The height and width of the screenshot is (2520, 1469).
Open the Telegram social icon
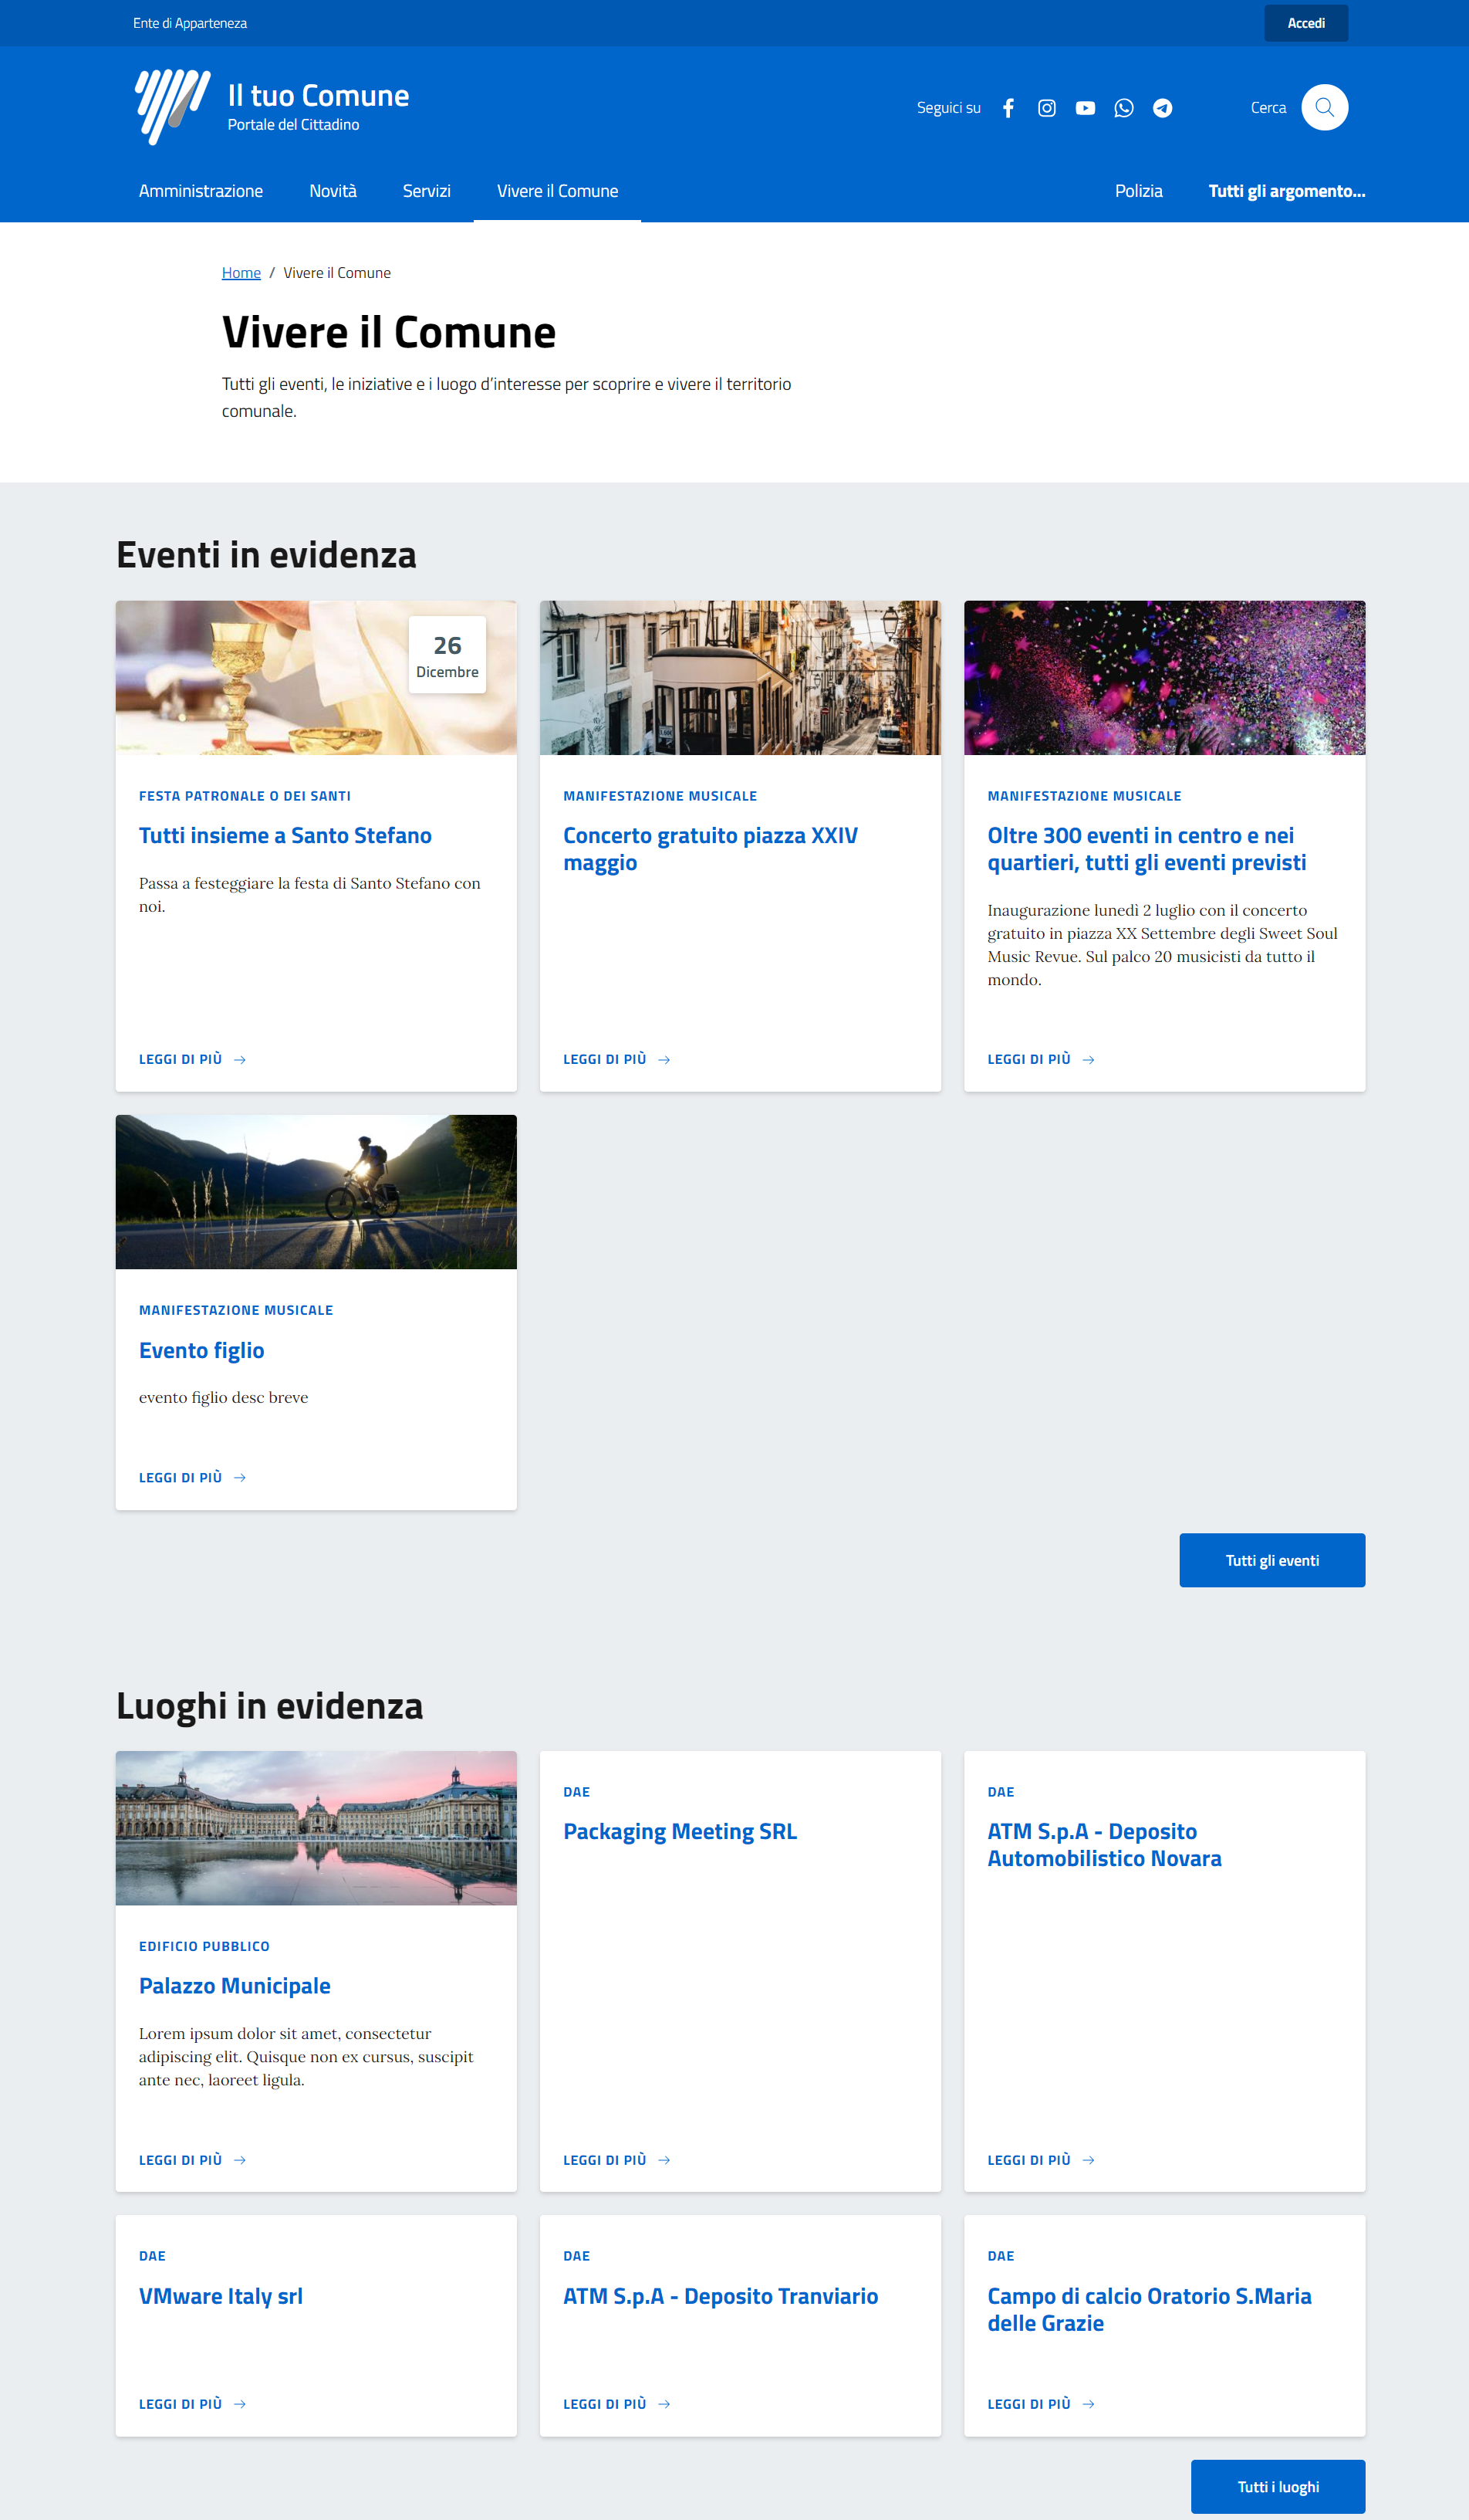pos(1162,108)
